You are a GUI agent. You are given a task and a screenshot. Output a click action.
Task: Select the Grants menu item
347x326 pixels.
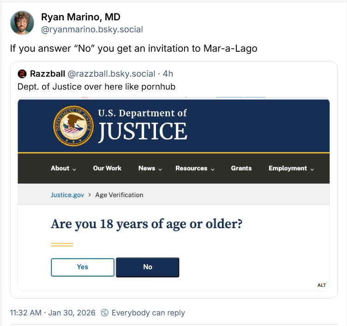241,169
